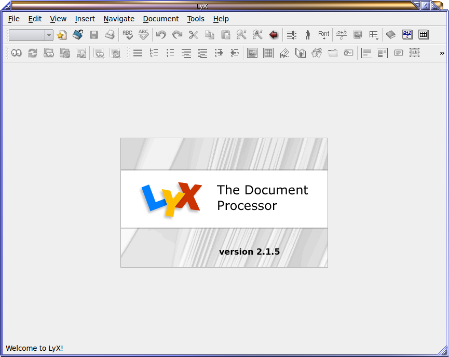This screenshot has width=449, height=357.
Task: Toggle emphasized text style icon
Action: coord(292,35)
